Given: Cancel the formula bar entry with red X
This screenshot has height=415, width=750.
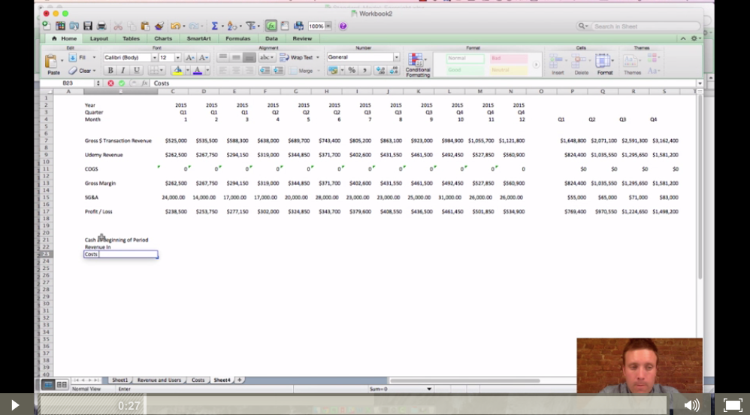Looking at the screenshot, I should 110,83.
